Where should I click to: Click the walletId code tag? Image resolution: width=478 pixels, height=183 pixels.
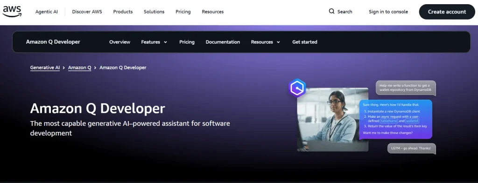coord(412,121)
